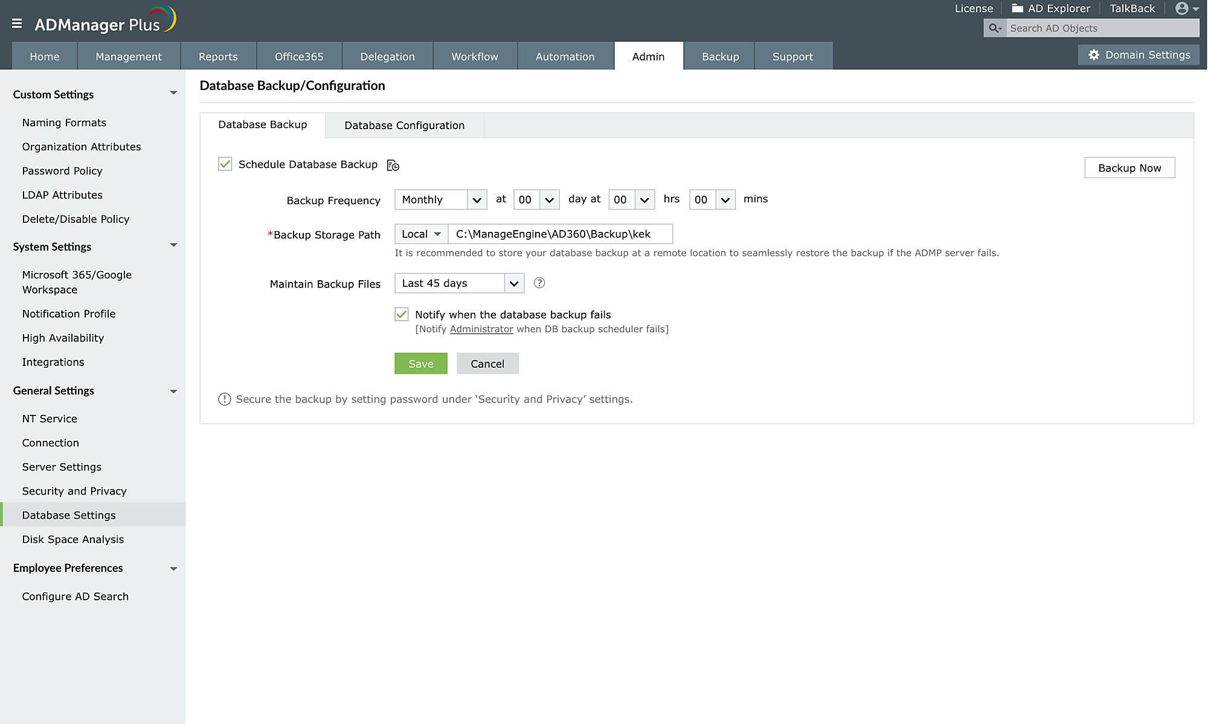The height and width of the screenshot is (724, 1208).
Task: Click the Backup Now button
Action: (1129, 168)
